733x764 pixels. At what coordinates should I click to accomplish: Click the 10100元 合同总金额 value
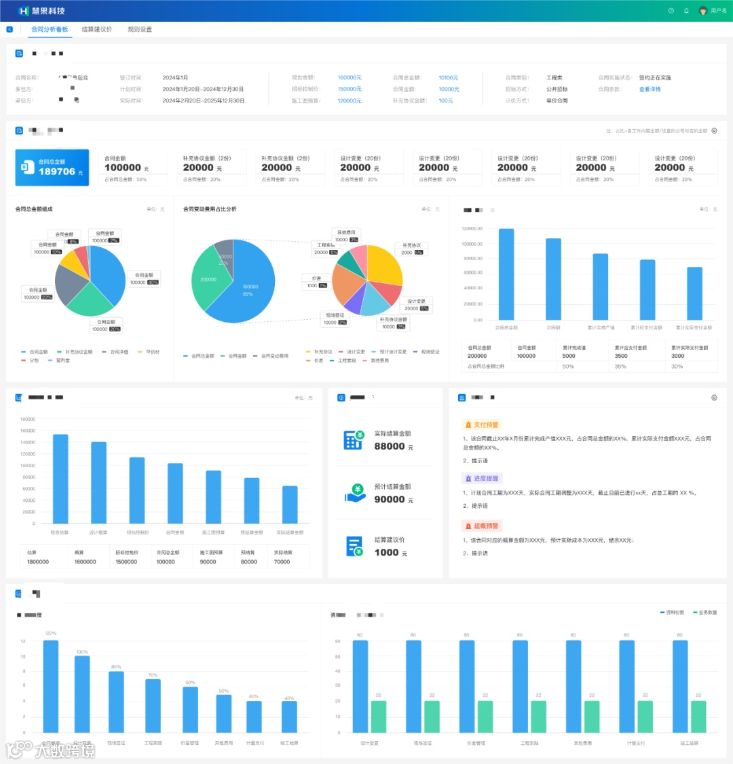[x=449, y=77]
